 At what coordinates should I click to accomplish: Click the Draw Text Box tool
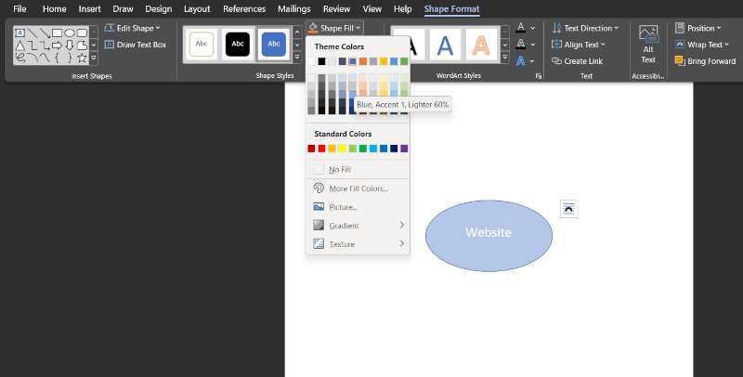tap(136, 45)
